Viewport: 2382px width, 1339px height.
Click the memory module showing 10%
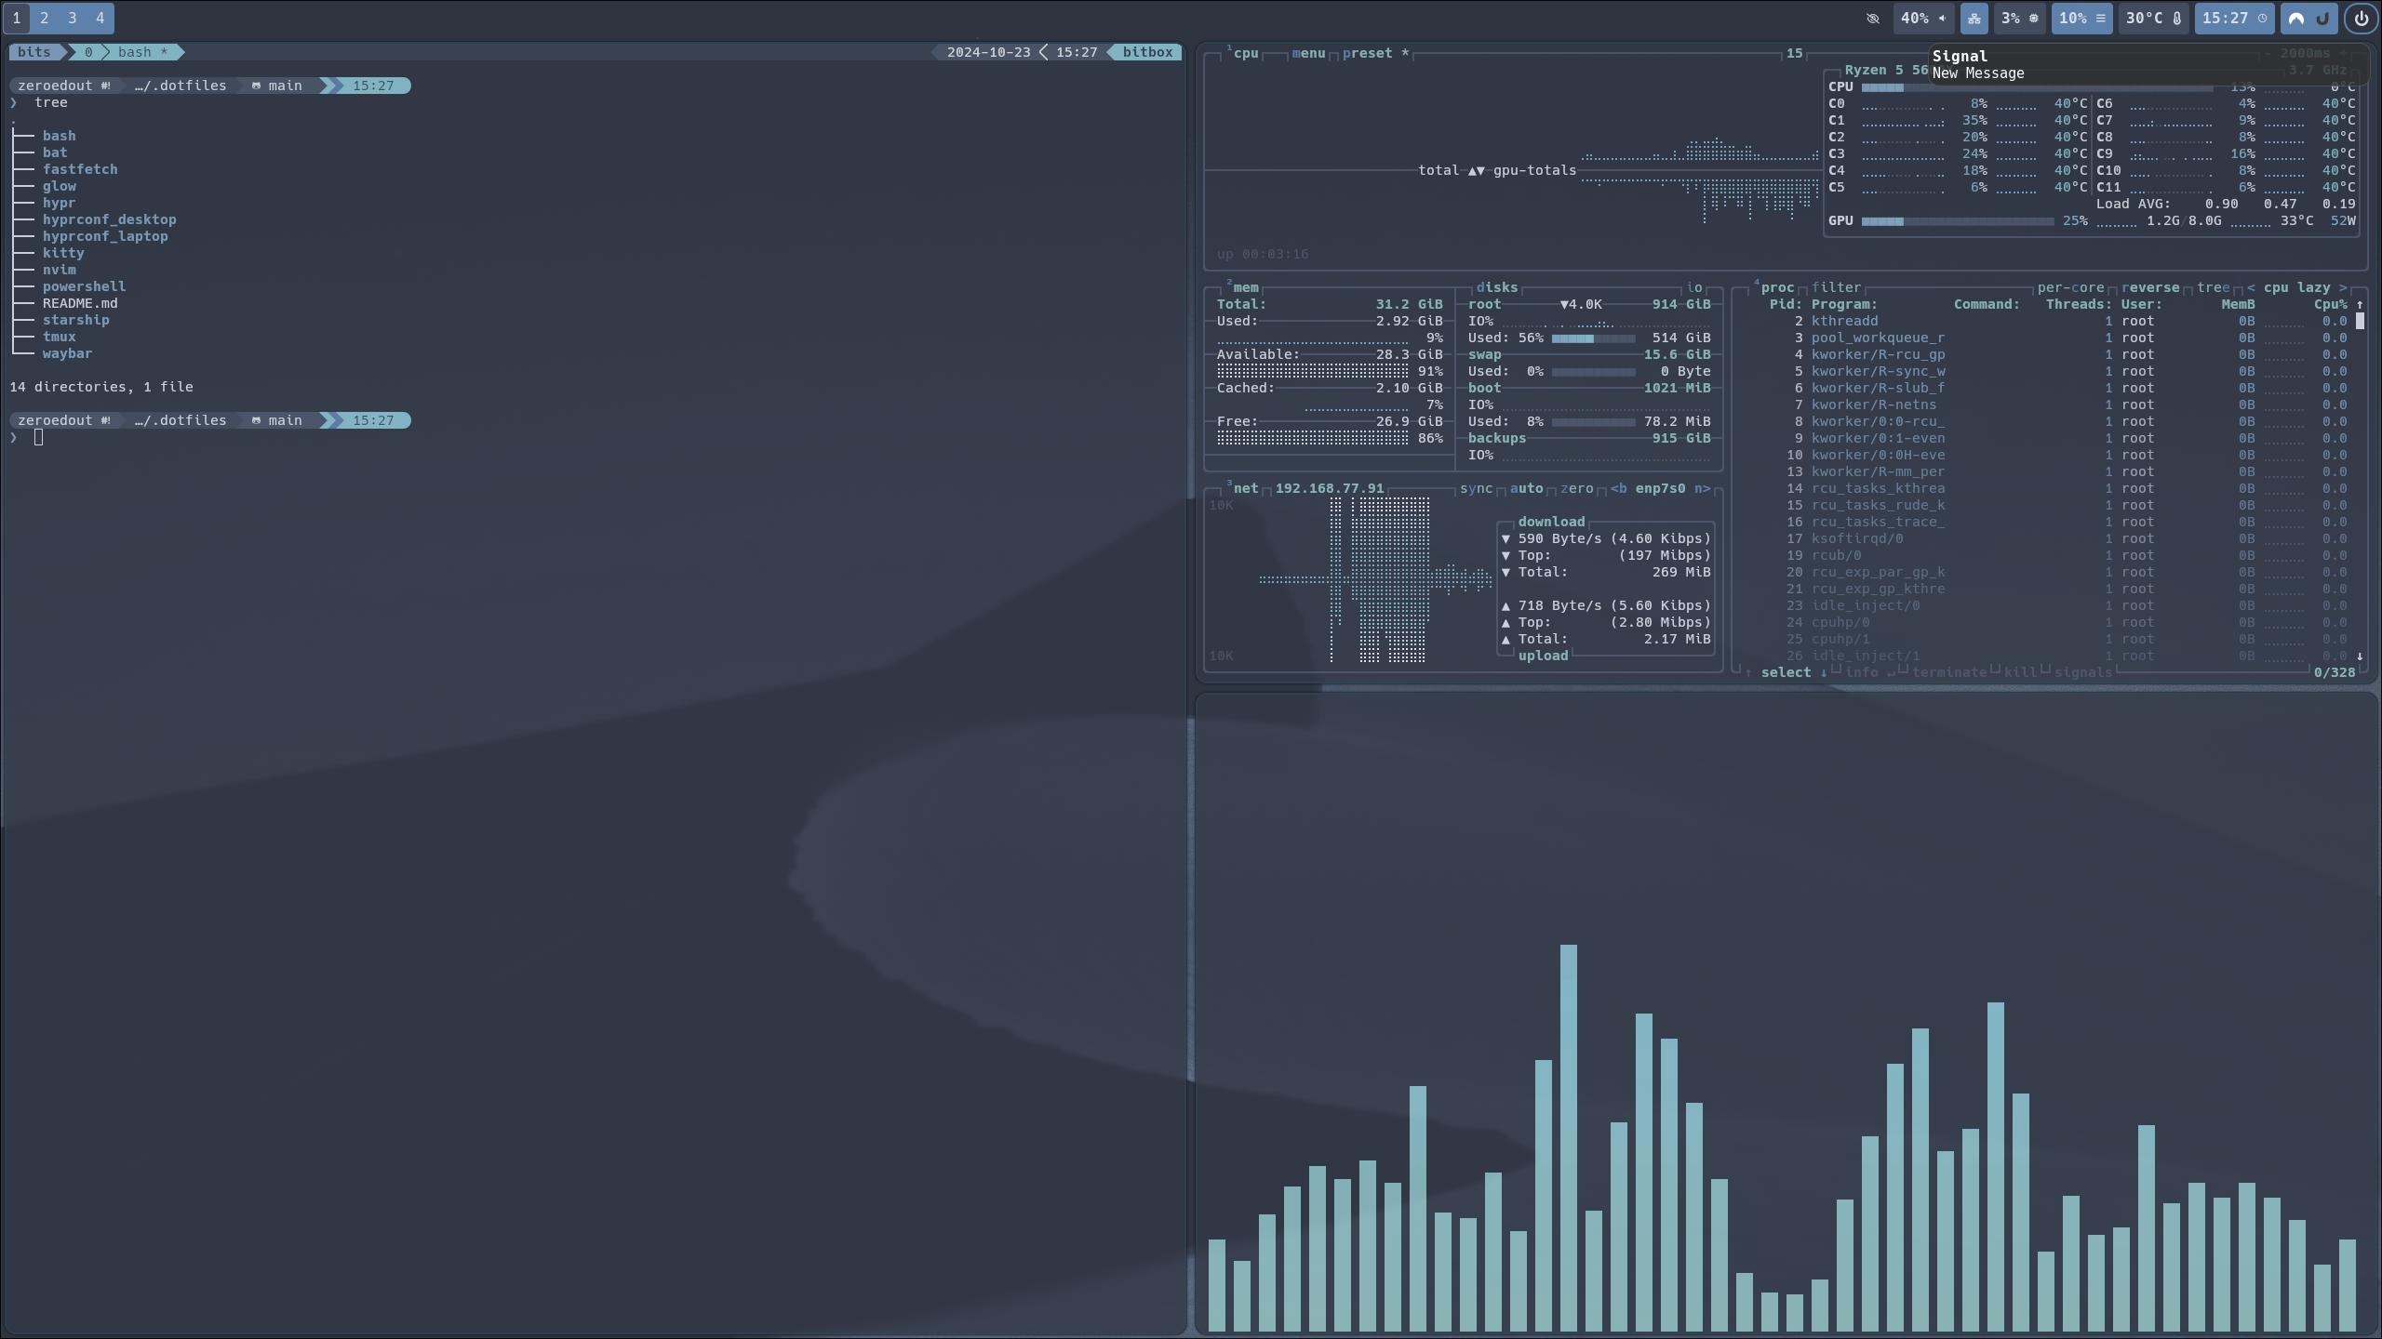(2081, 18)
